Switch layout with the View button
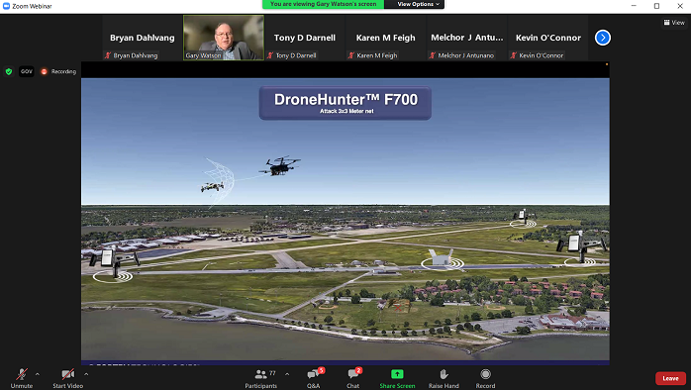 674,23
